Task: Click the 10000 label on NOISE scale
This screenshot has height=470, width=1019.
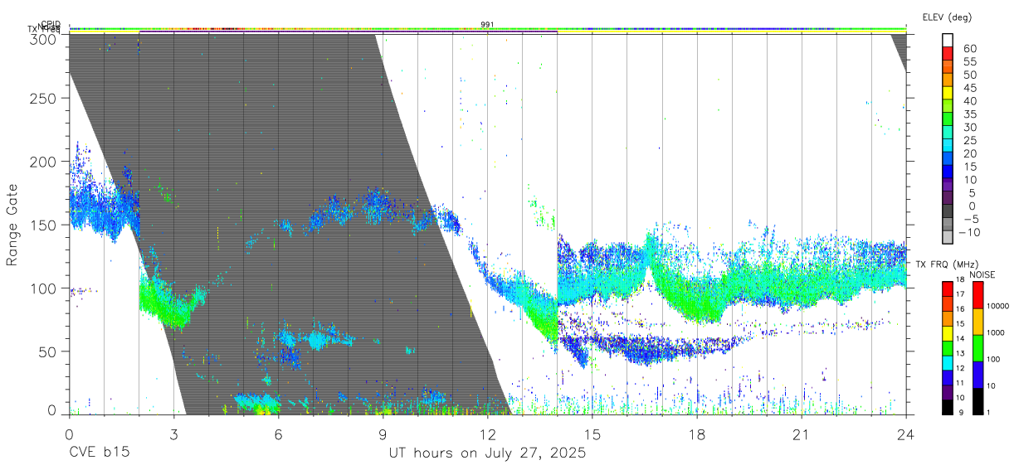Action: 998,306
